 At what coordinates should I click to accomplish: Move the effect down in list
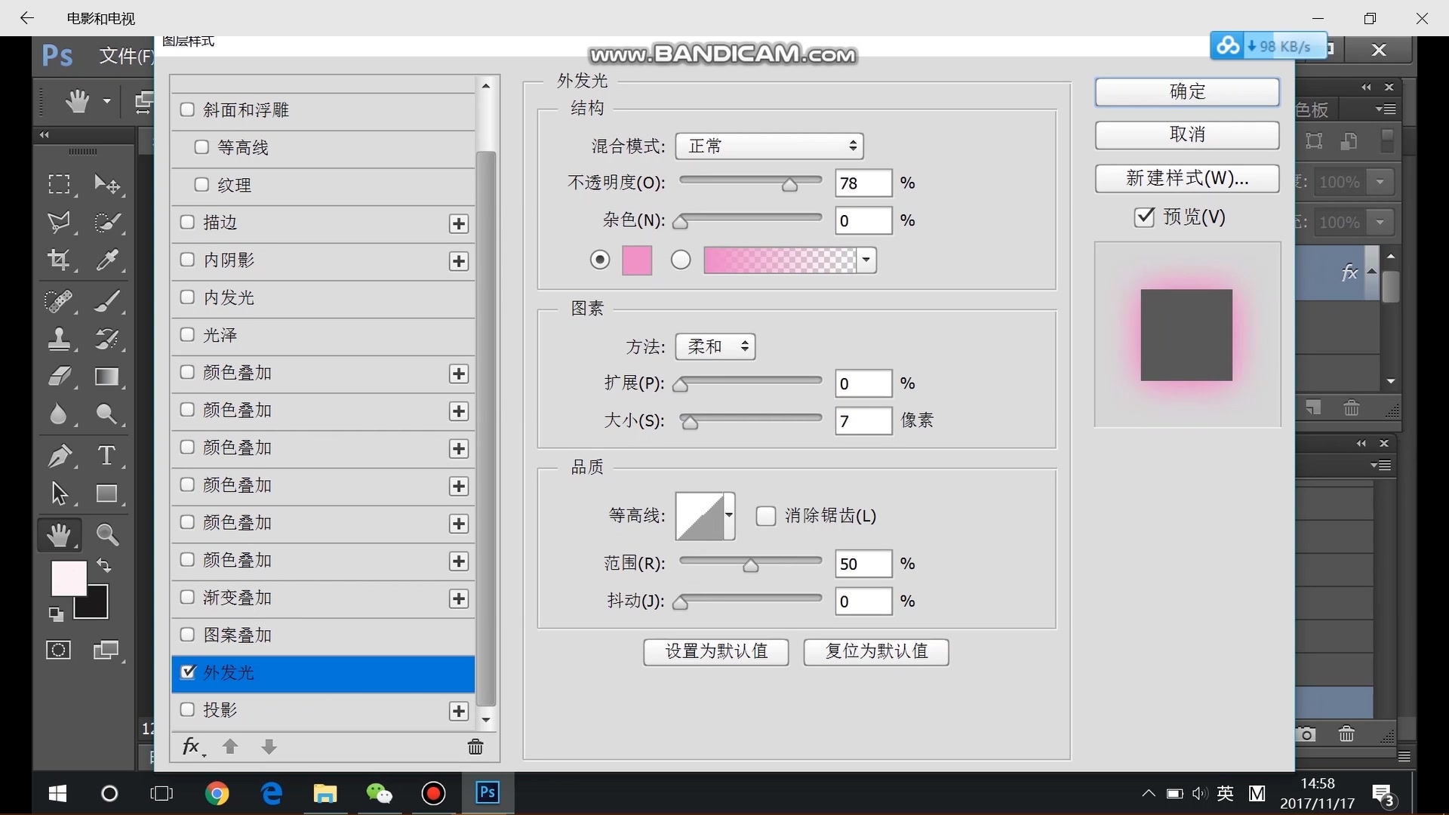(x=269, y=746)
